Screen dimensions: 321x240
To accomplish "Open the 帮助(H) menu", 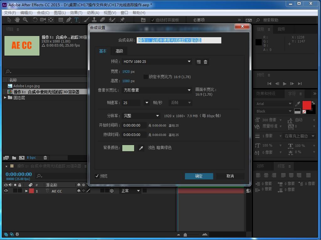I will (139, 12).
